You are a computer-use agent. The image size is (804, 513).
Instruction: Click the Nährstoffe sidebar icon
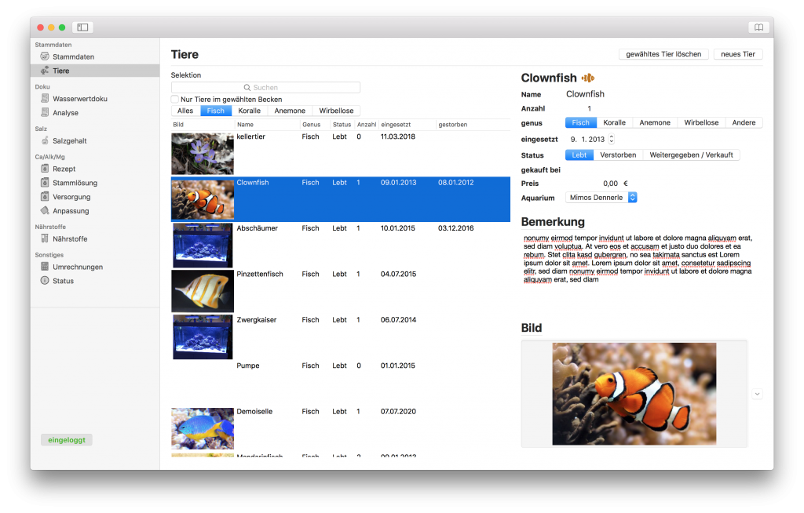point(45,238)
